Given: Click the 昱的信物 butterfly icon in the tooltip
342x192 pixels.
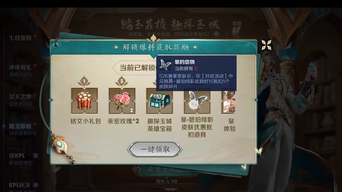Looking at the screenshot, I should point(165,65).
